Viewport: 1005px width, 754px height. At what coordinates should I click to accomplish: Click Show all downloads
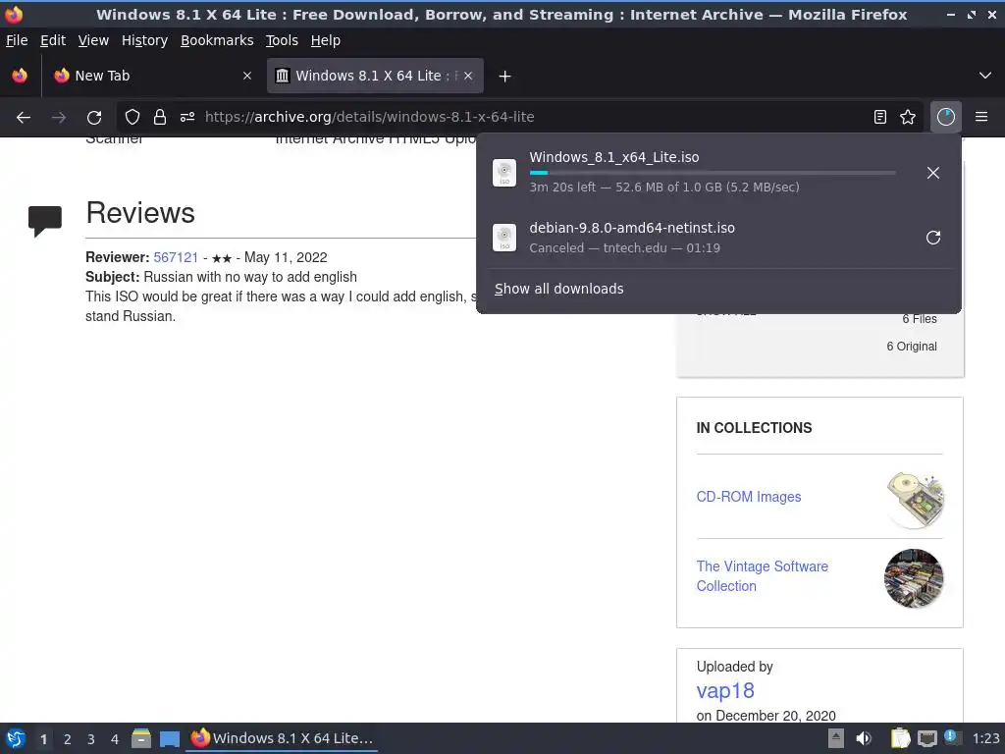[558, 289]
